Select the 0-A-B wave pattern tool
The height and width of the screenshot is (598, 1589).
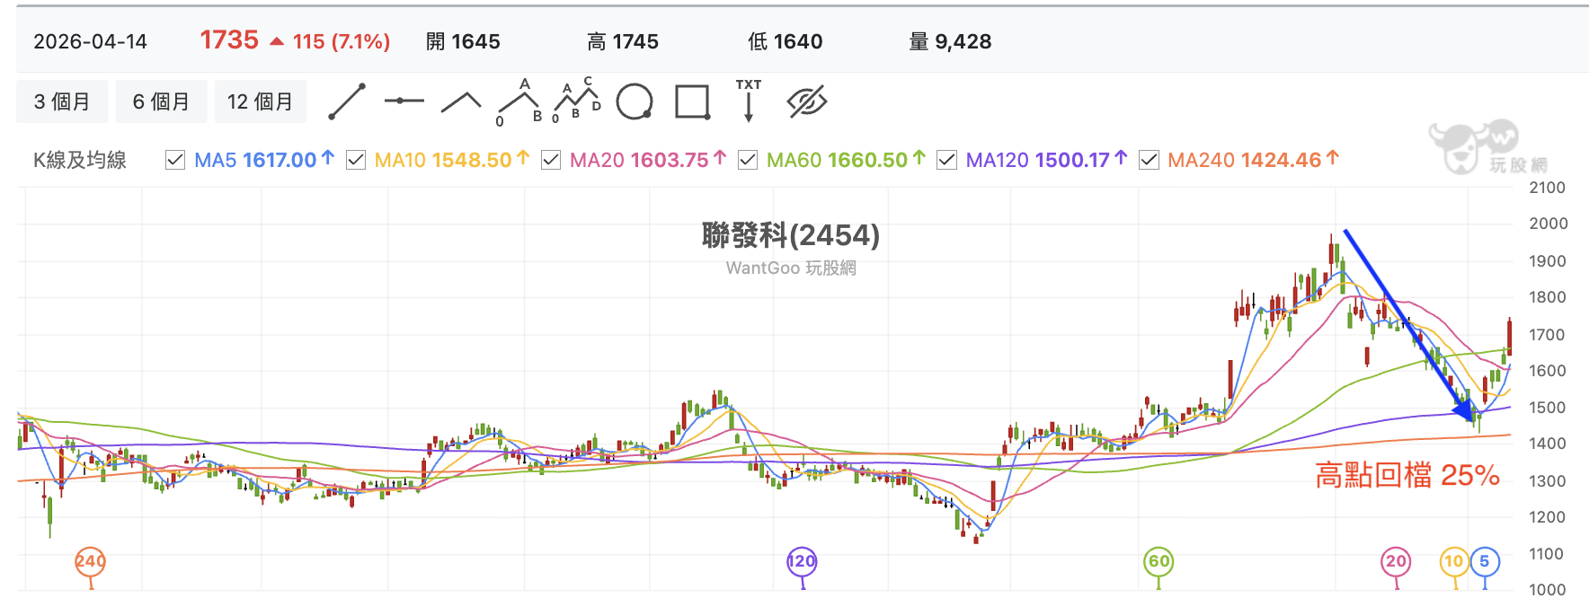point(519,101)
